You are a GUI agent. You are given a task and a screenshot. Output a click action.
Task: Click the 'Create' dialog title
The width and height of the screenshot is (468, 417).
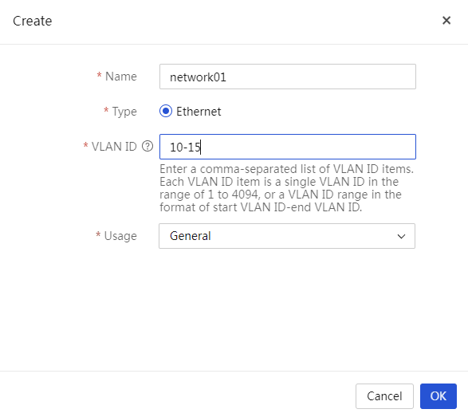32,21
